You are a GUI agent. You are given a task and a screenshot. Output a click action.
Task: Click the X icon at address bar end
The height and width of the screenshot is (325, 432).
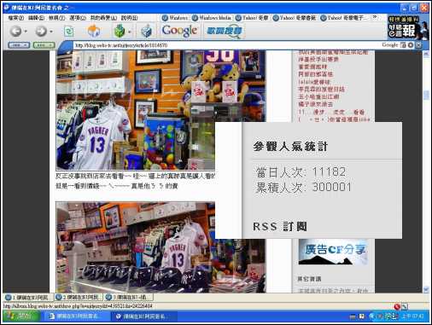click(x=418, y=45)
